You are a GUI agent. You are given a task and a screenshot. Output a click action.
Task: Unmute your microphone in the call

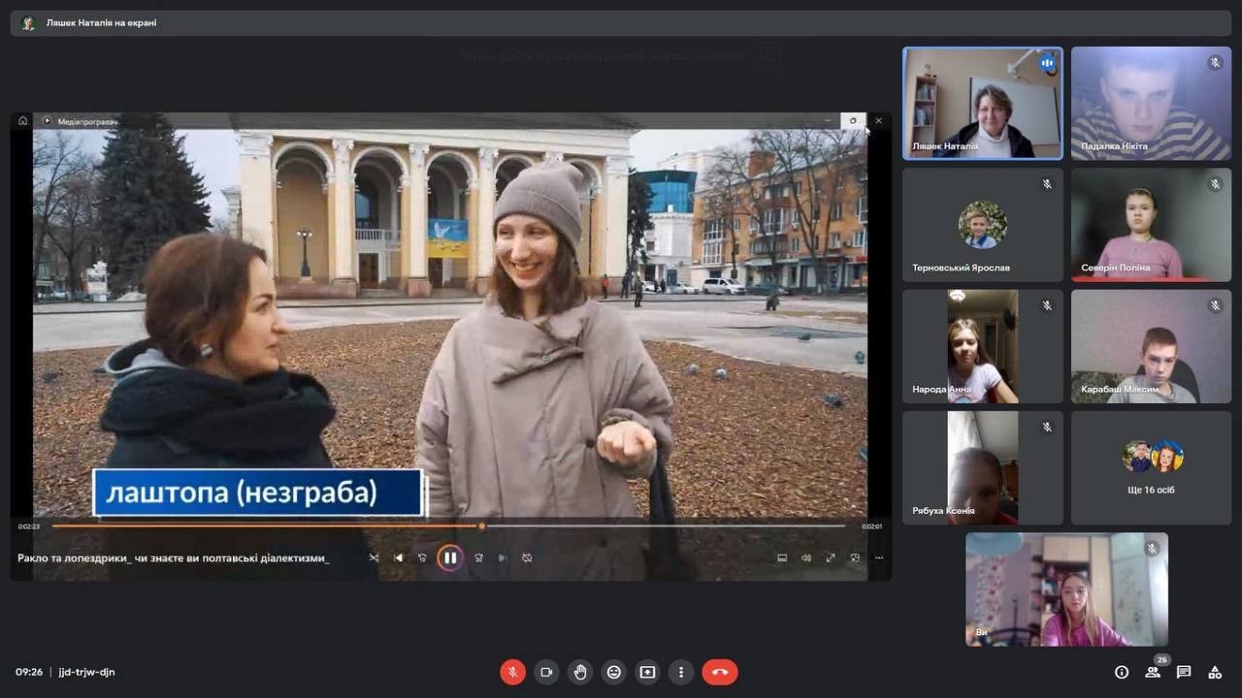[512, 672]
